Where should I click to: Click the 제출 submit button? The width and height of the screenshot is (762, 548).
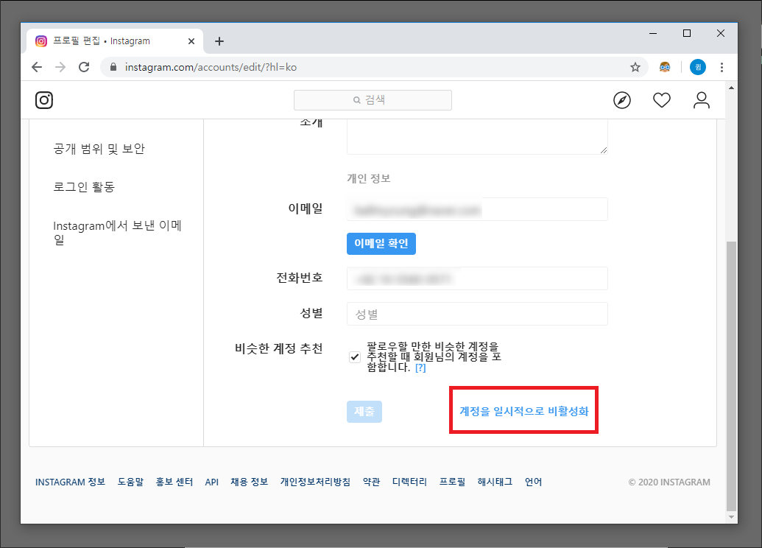coord(364,411)
